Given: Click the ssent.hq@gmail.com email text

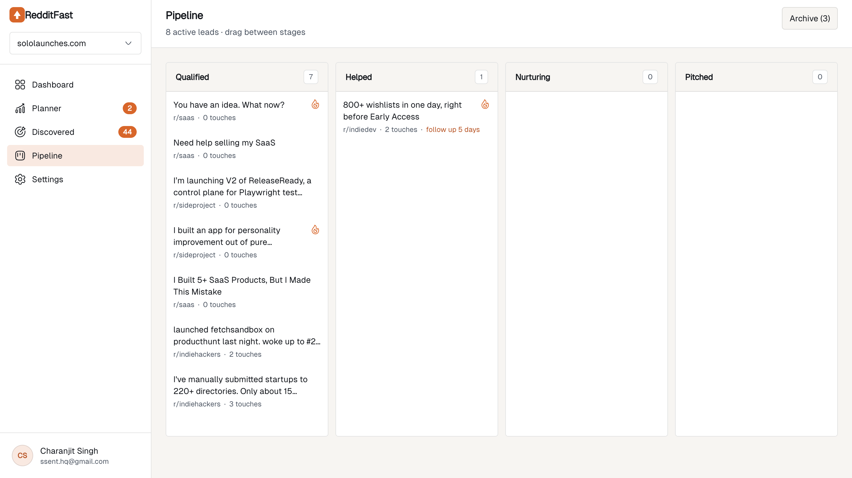Looking at the screenshot, I should point(75,461).
